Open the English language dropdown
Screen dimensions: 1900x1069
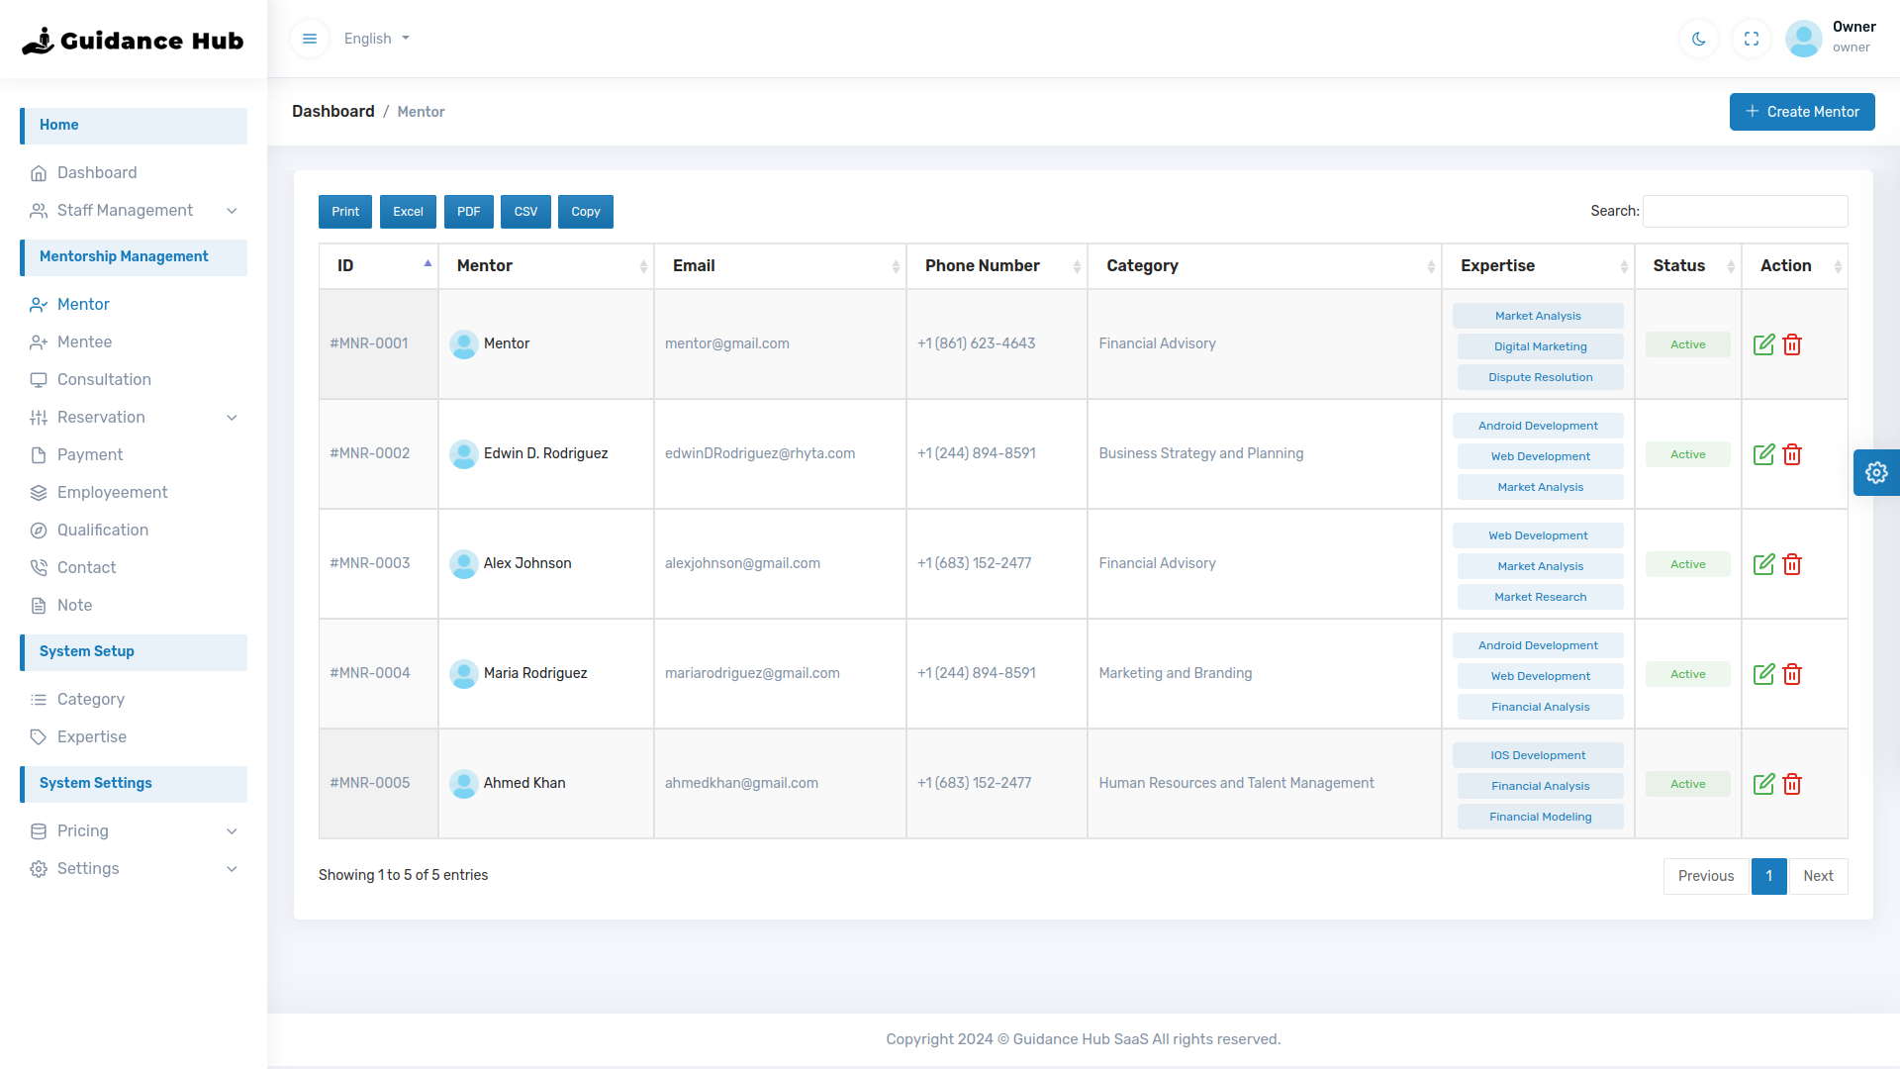[x=376, y=39]
